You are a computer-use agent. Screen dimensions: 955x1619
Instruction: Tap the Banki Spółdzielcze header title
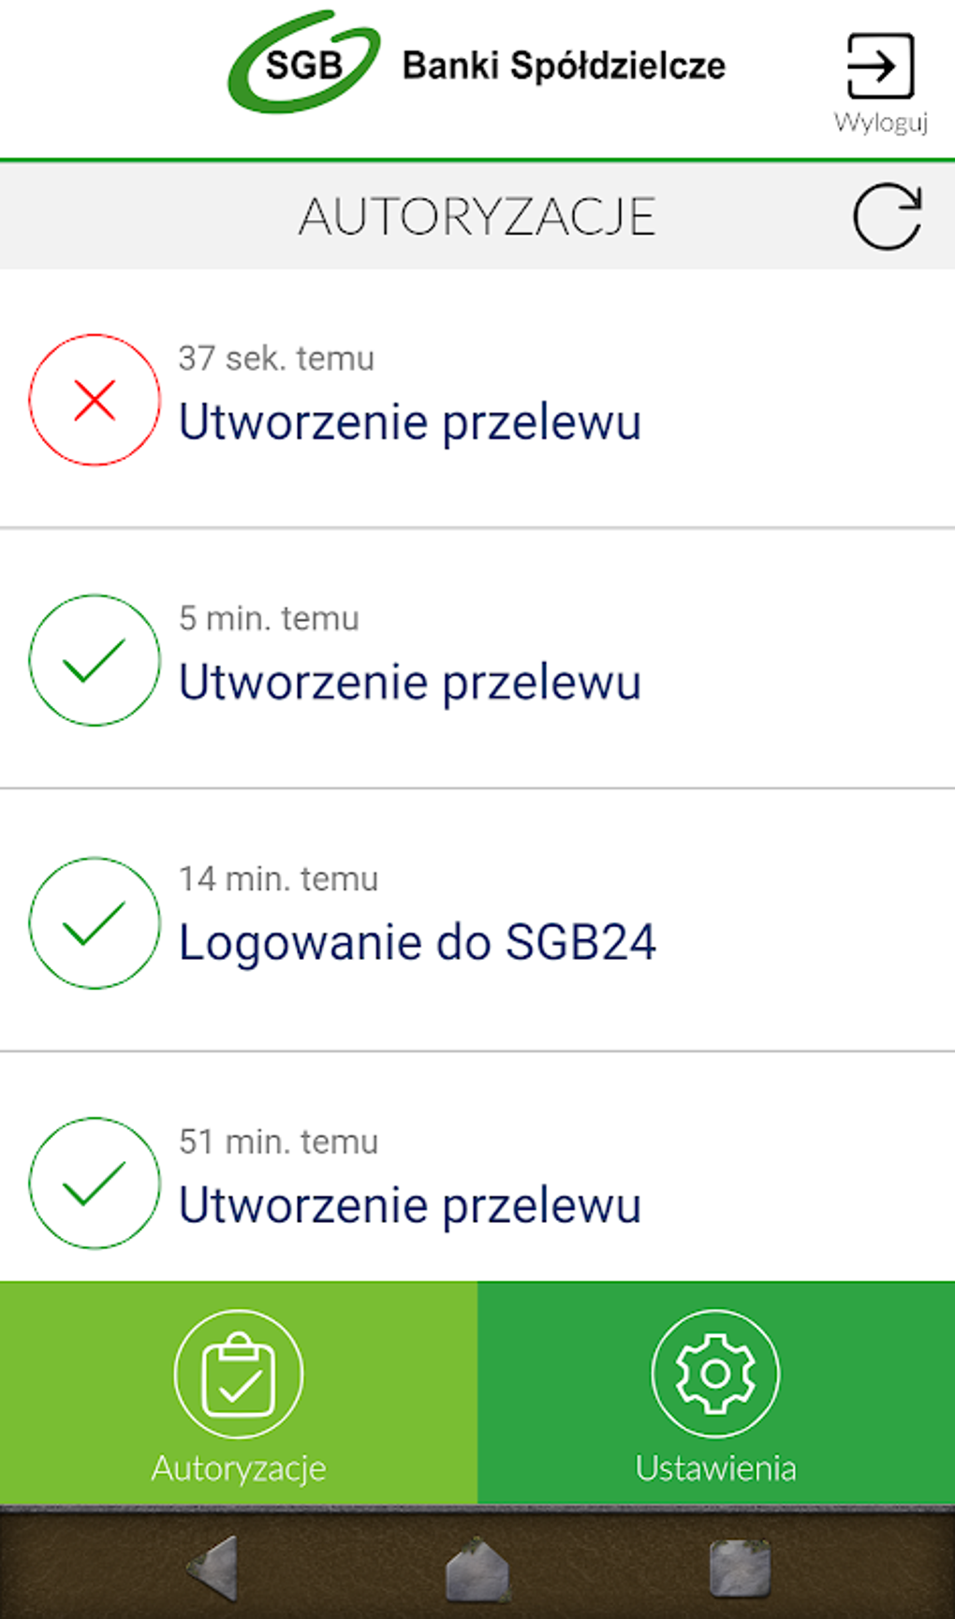coord(564,66)
